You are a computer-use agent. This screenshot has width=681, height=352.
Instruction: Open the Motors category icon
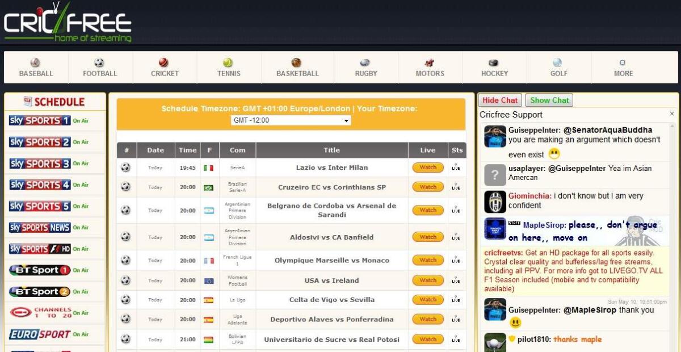[x=430, y=62]
